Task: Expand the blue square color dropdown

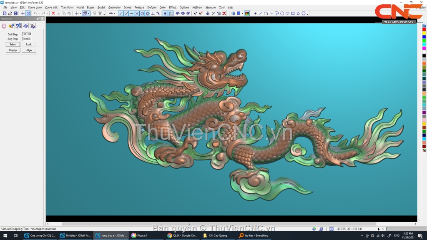Action: [x=242, y=13]
